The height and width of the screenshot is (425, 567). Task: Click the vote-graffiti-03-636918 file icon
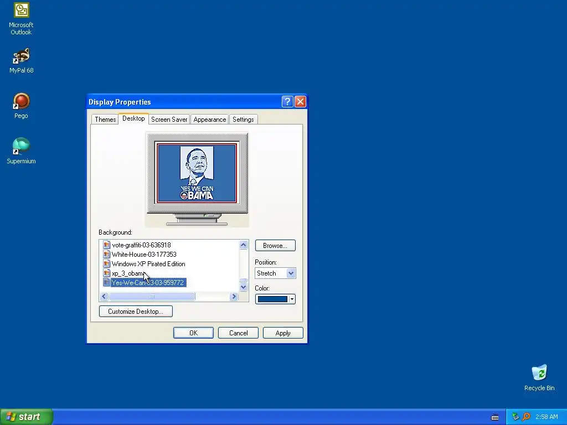[107, 245]
